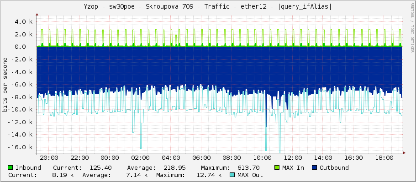Click the Outbound average value 7.14 k
The height and width of the screenshot is (182, 416).
click(x=137, y=175)
